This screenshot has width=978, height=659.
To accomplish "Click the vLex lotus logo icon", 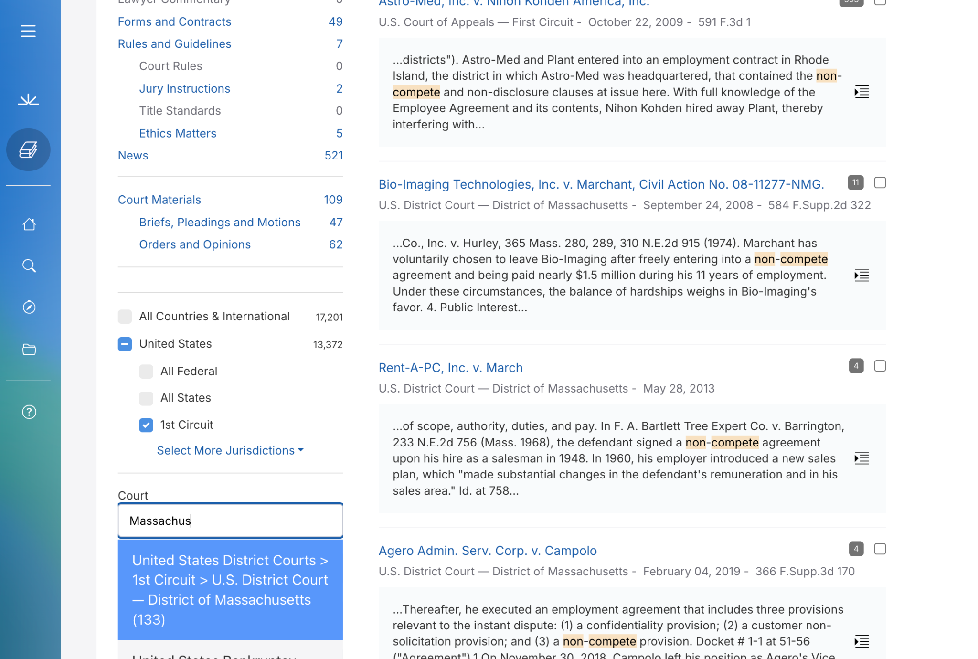I will pyautogui.click(x=28, y=99).
